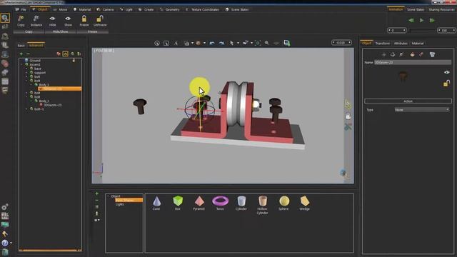Open the Light ribbon tab
This screenshot has width=457, height=257.
point(126,9)
